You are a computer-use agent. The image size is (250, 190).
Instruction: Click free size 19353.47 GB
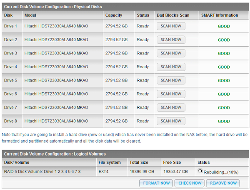click(x=175, y=172)
